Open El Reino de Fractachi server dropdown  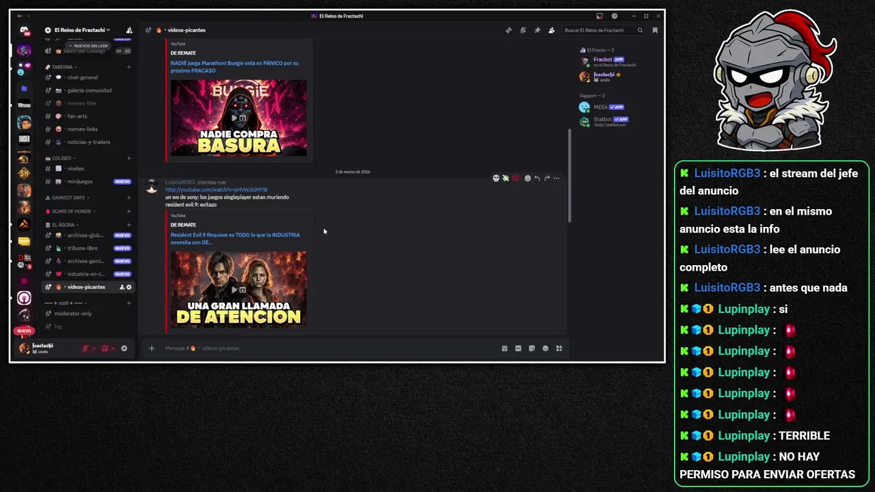point(82,30)
